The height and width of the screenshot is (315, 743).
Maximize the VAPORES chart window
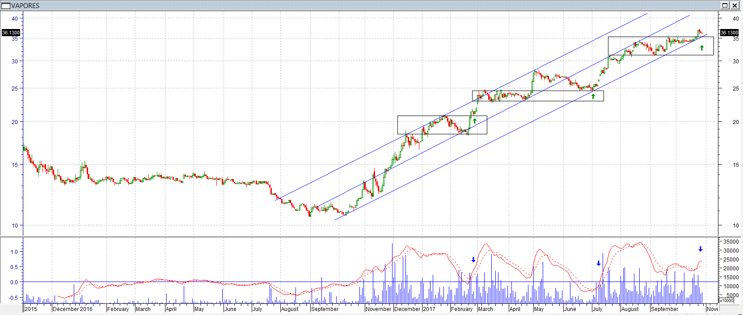point(725,5)
